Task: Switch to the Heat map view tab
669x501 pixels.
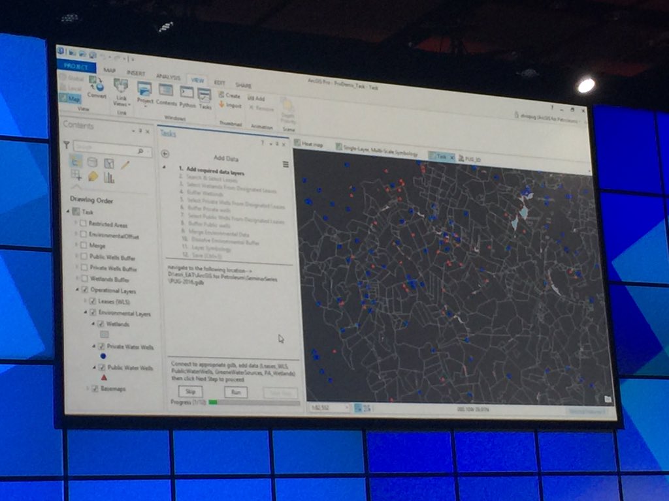Action: (x=309, y=144)
